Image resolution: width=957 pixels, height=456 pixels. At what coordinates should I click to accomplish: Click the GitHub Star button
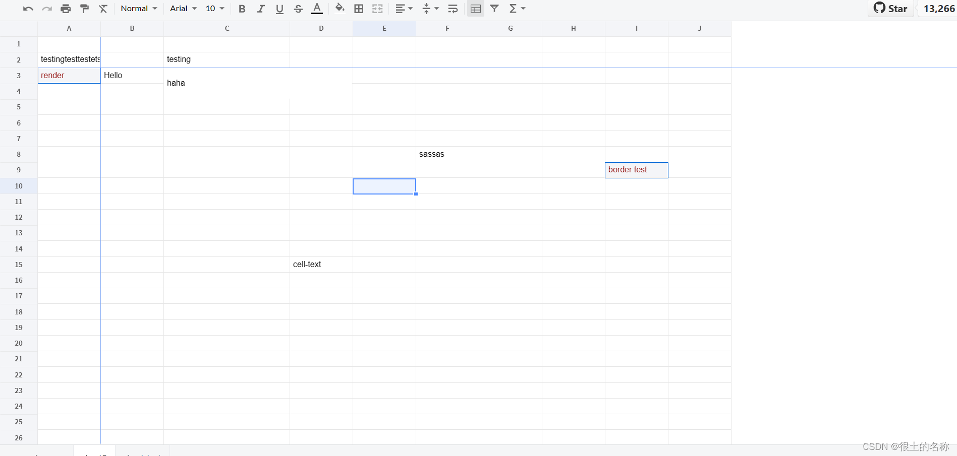point(891,9)
